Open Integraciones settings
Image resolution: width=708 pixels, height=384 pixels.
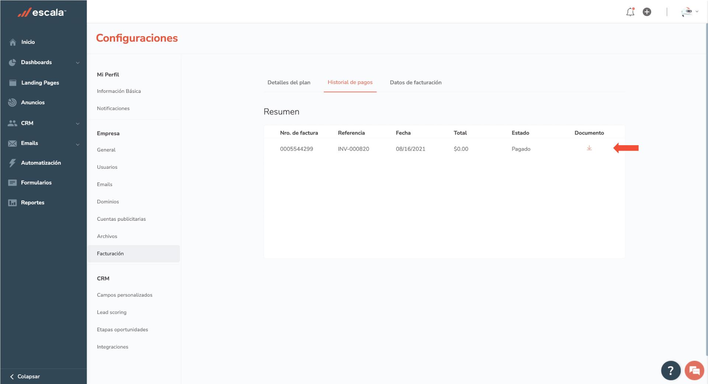(x=112, y=347)
